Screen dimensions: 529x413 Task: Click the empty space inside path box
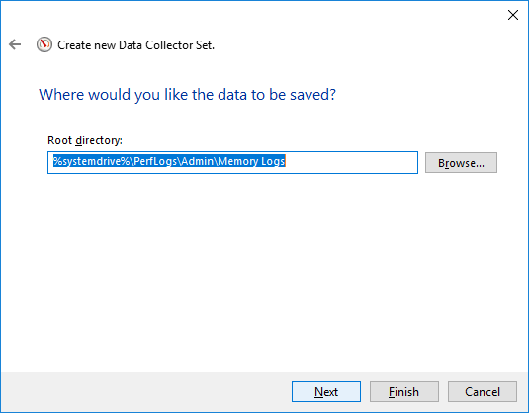point(351,162)
